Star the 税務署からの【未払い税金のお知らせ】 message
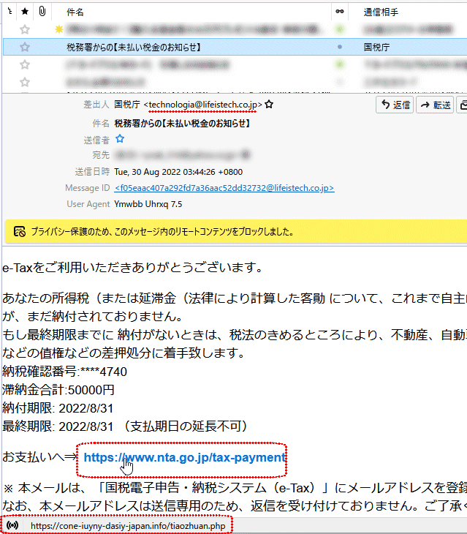467x534 pixels. pyautogui.click(x=26, y=47)
